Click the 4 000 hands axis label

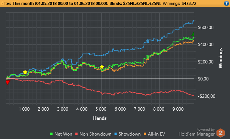pos(82,109)
